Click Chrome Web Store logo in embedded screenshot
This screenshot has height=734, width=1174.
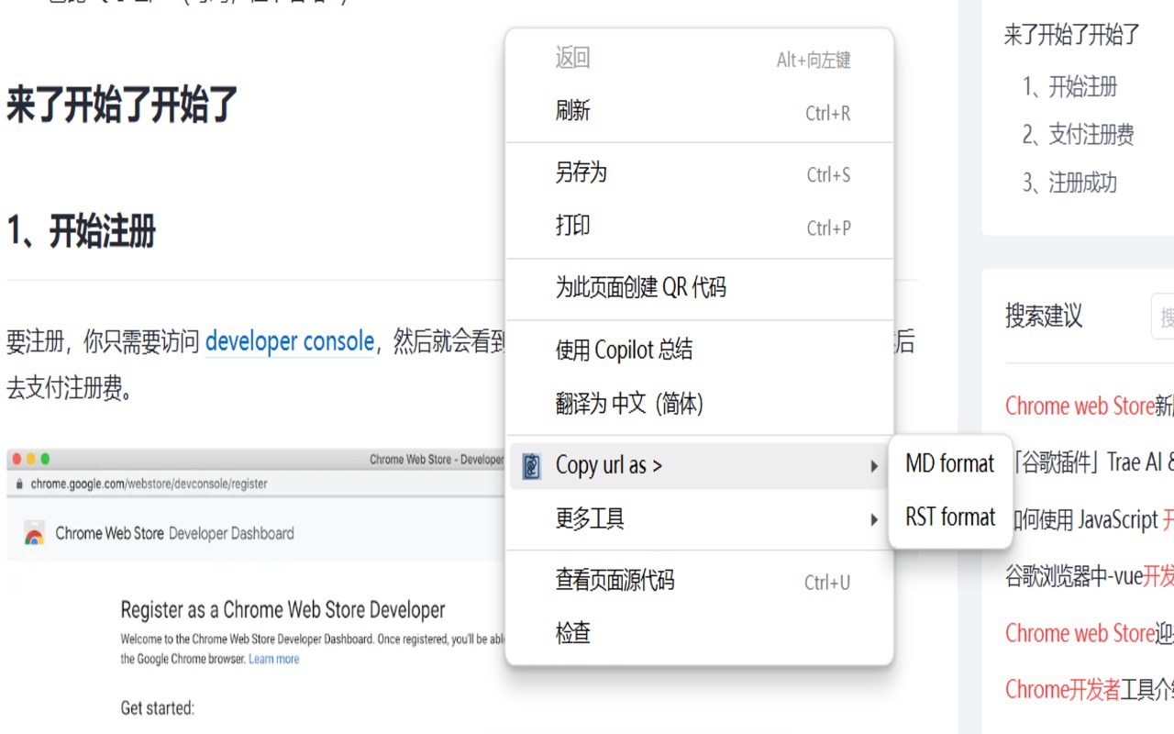click(34, 534)
